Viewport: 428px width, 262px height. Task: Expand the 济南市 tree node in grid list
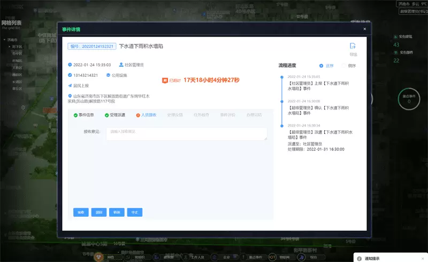4,40
